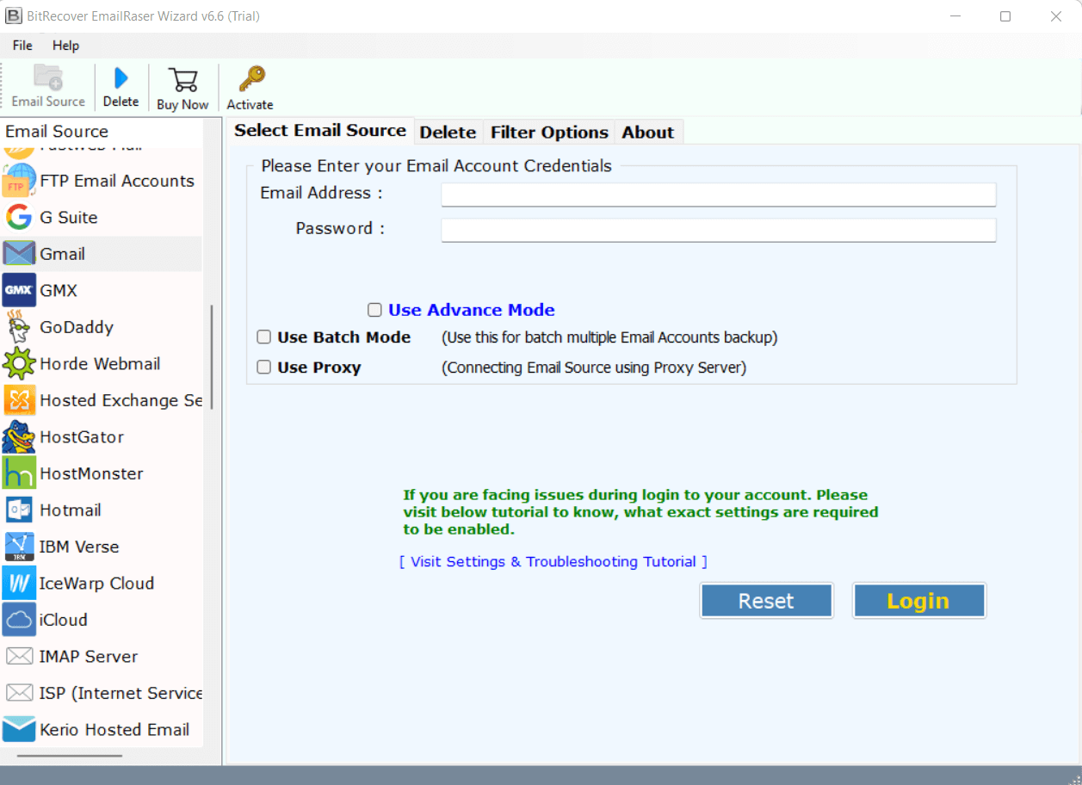1082x785 pixels.
Task: Click the Login button
Action: [918, 601]
